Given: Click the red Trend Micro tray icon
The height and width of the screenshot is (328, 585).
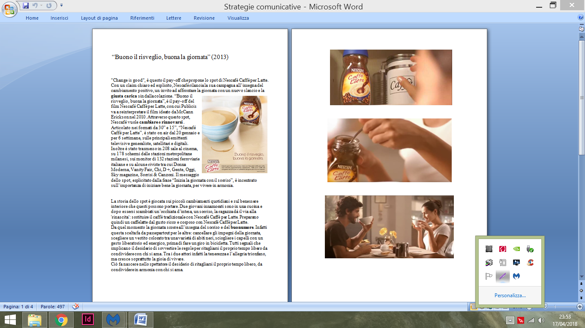Looking at the screenshot, I should click(x=502, y=249).
